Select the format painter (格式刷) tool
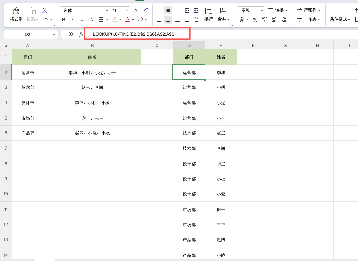358x261 pixels. tap(16, 14)
